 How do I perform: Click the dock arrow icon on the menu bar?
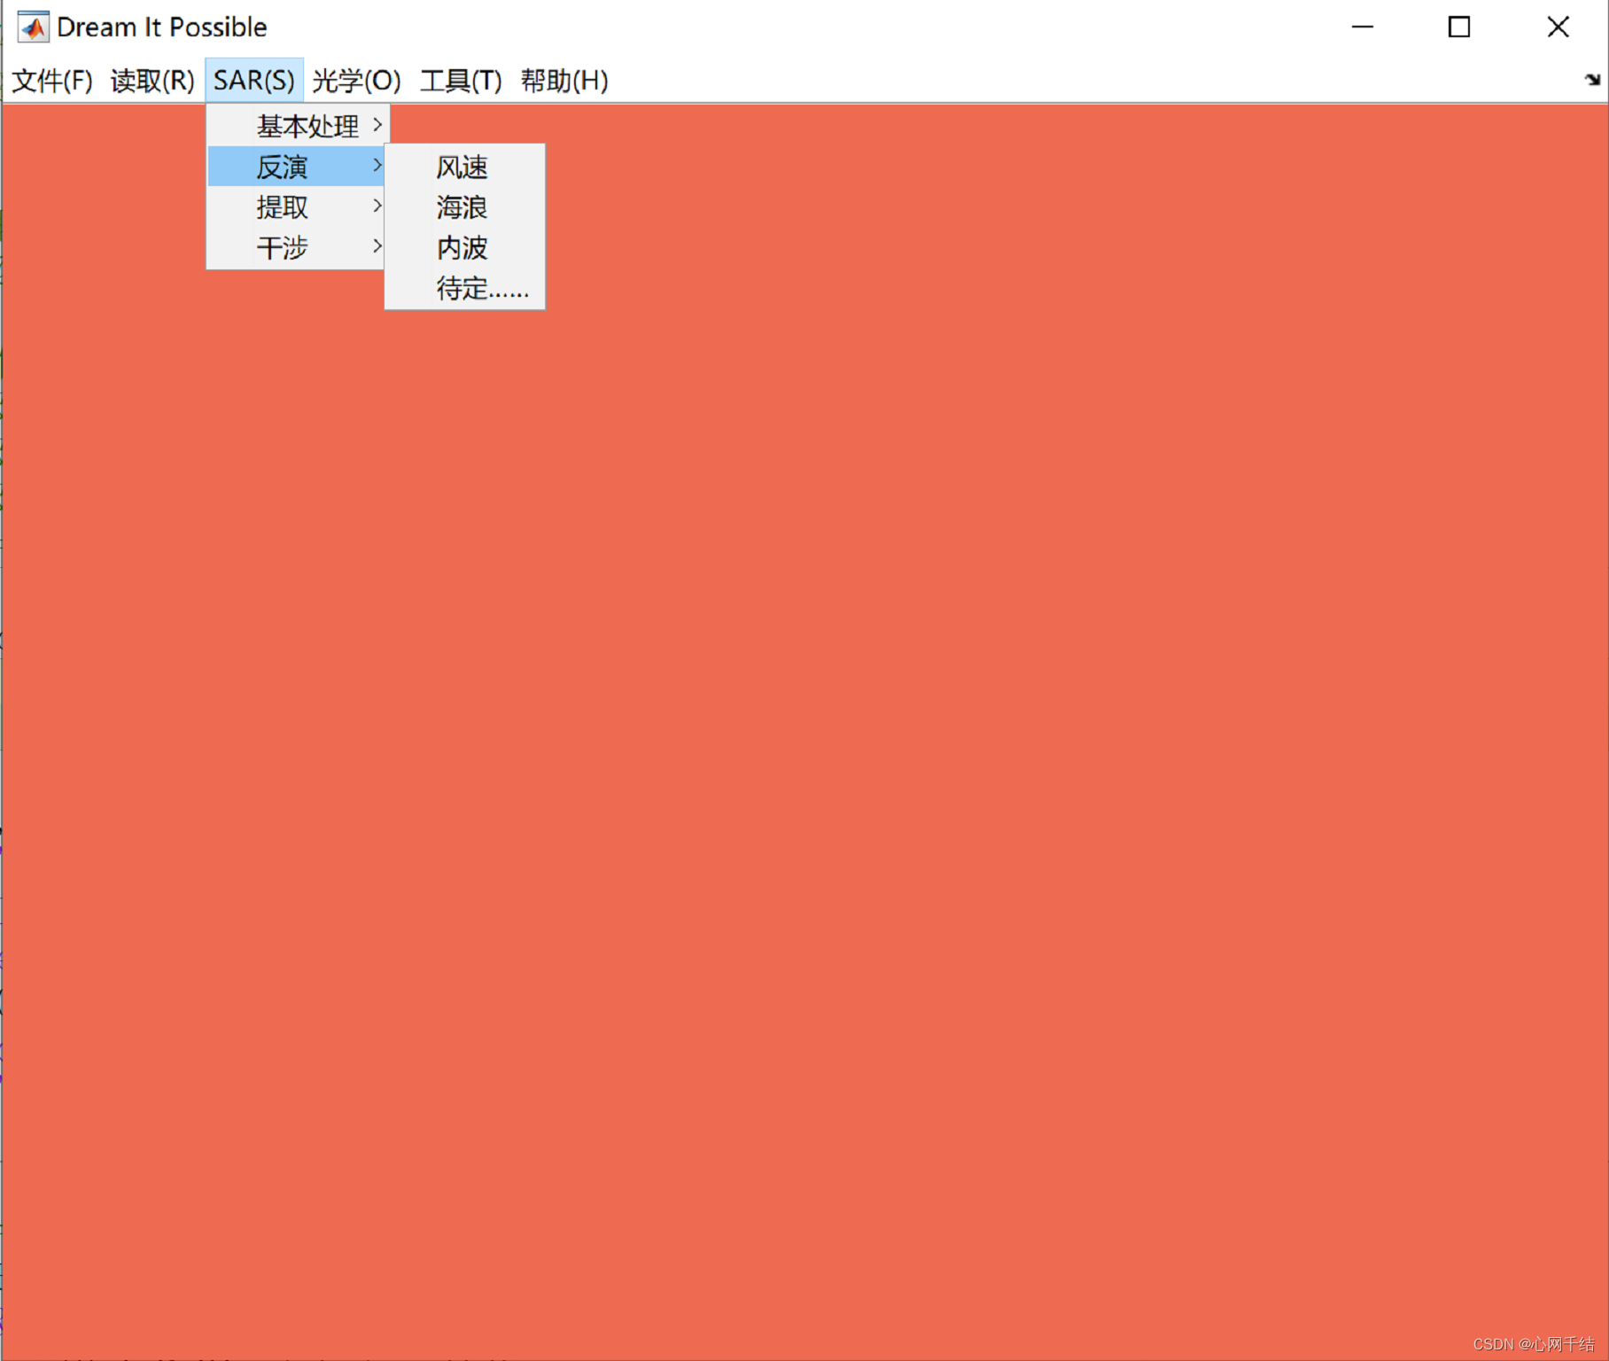(1592, 80)
